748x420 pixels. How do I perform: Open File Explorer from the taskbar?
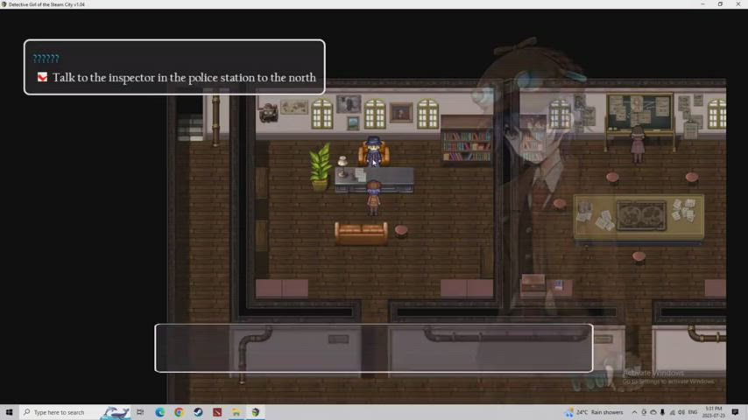coord(236,412)
